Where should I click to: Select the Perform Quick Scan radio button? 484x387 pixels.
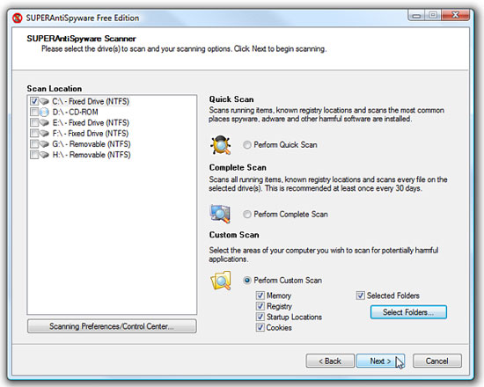[x=247, y=145]
